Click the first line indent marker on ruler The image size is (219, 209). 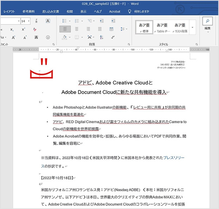coord(78,48)
